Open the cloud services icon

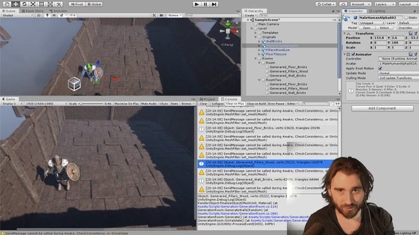click(x=343, y=4)
